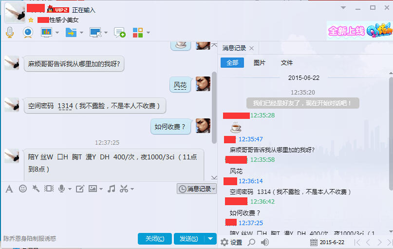Start a video call with webcam icon
Viewport: 393px width, 249px height.
click(28, 32)
